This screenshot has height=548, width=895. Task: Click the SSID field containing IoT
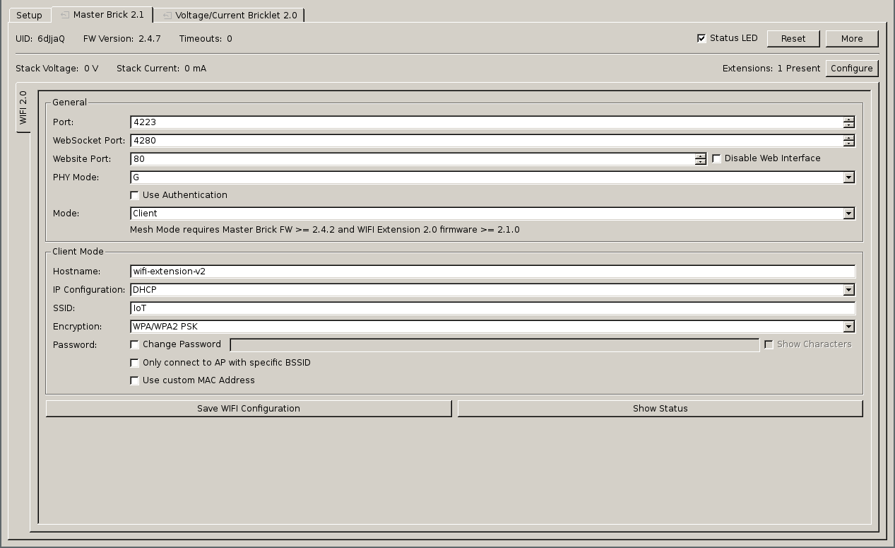pos(492,308)
